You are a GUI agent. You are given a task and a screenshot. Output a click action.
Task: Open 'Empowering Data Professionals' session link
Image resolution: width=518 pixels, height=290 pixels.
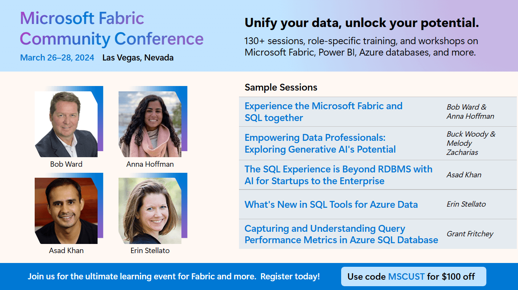(320, 143)
